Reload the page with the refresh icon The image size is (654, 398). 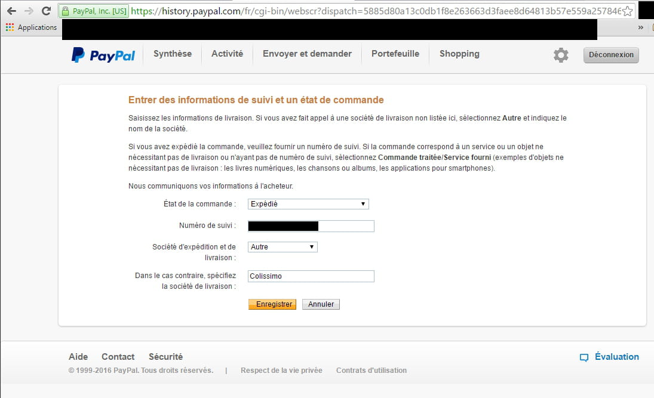tap(47, 11)
